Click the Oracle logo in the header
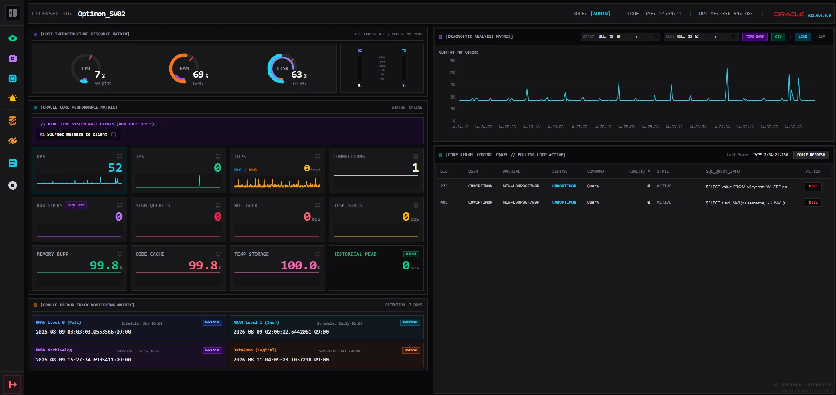Screen dimensions: 836x395 (788, 14)
